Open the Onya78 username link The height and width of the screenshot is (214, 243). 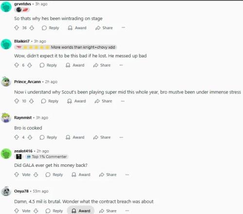(x=21, y=191)
